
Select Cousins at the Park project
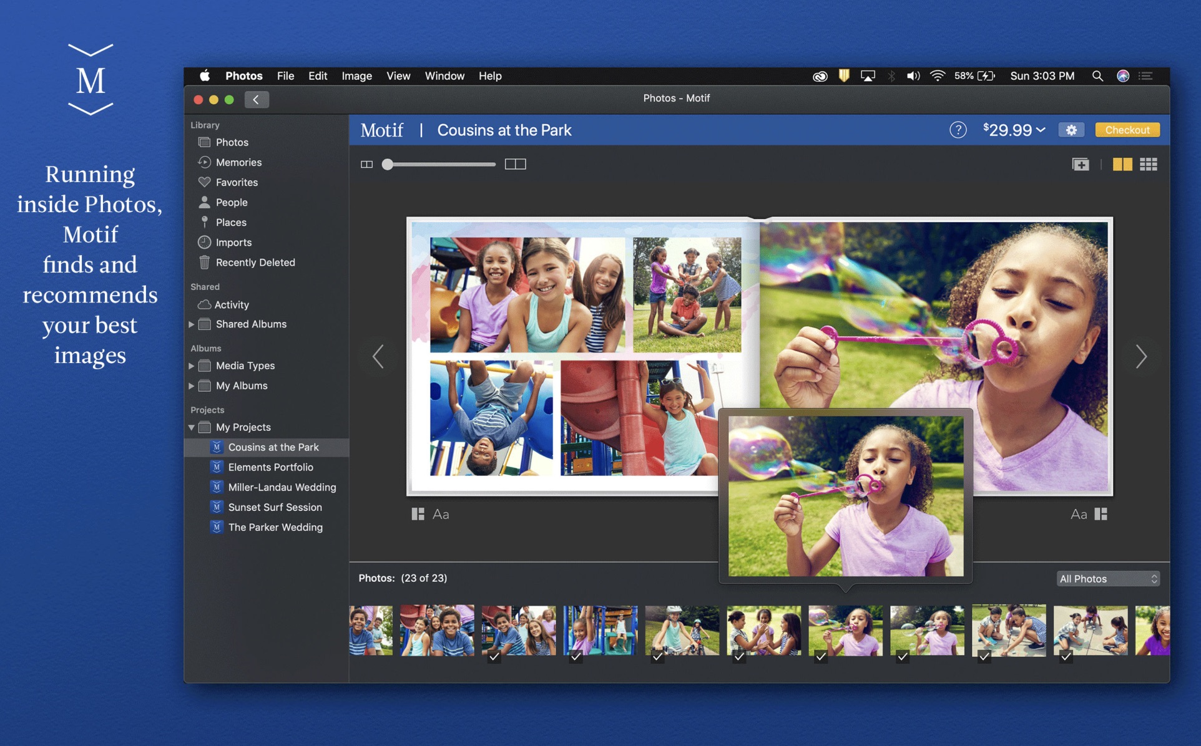pyautogui.click(x=274, y=446)
